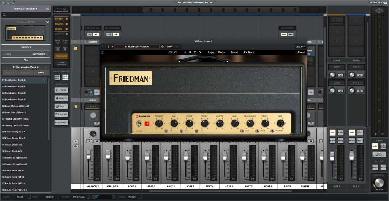The height and width of the screenshot is (201, 389).
Task: Click the OPEN all chevron button
Action: click(x=58, y=42)
